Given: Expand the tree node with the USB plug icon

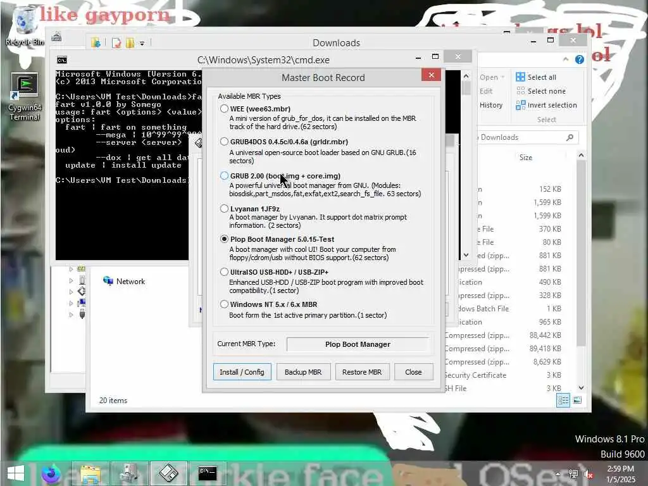Looking at the screenshot, I should coord(71,315).
